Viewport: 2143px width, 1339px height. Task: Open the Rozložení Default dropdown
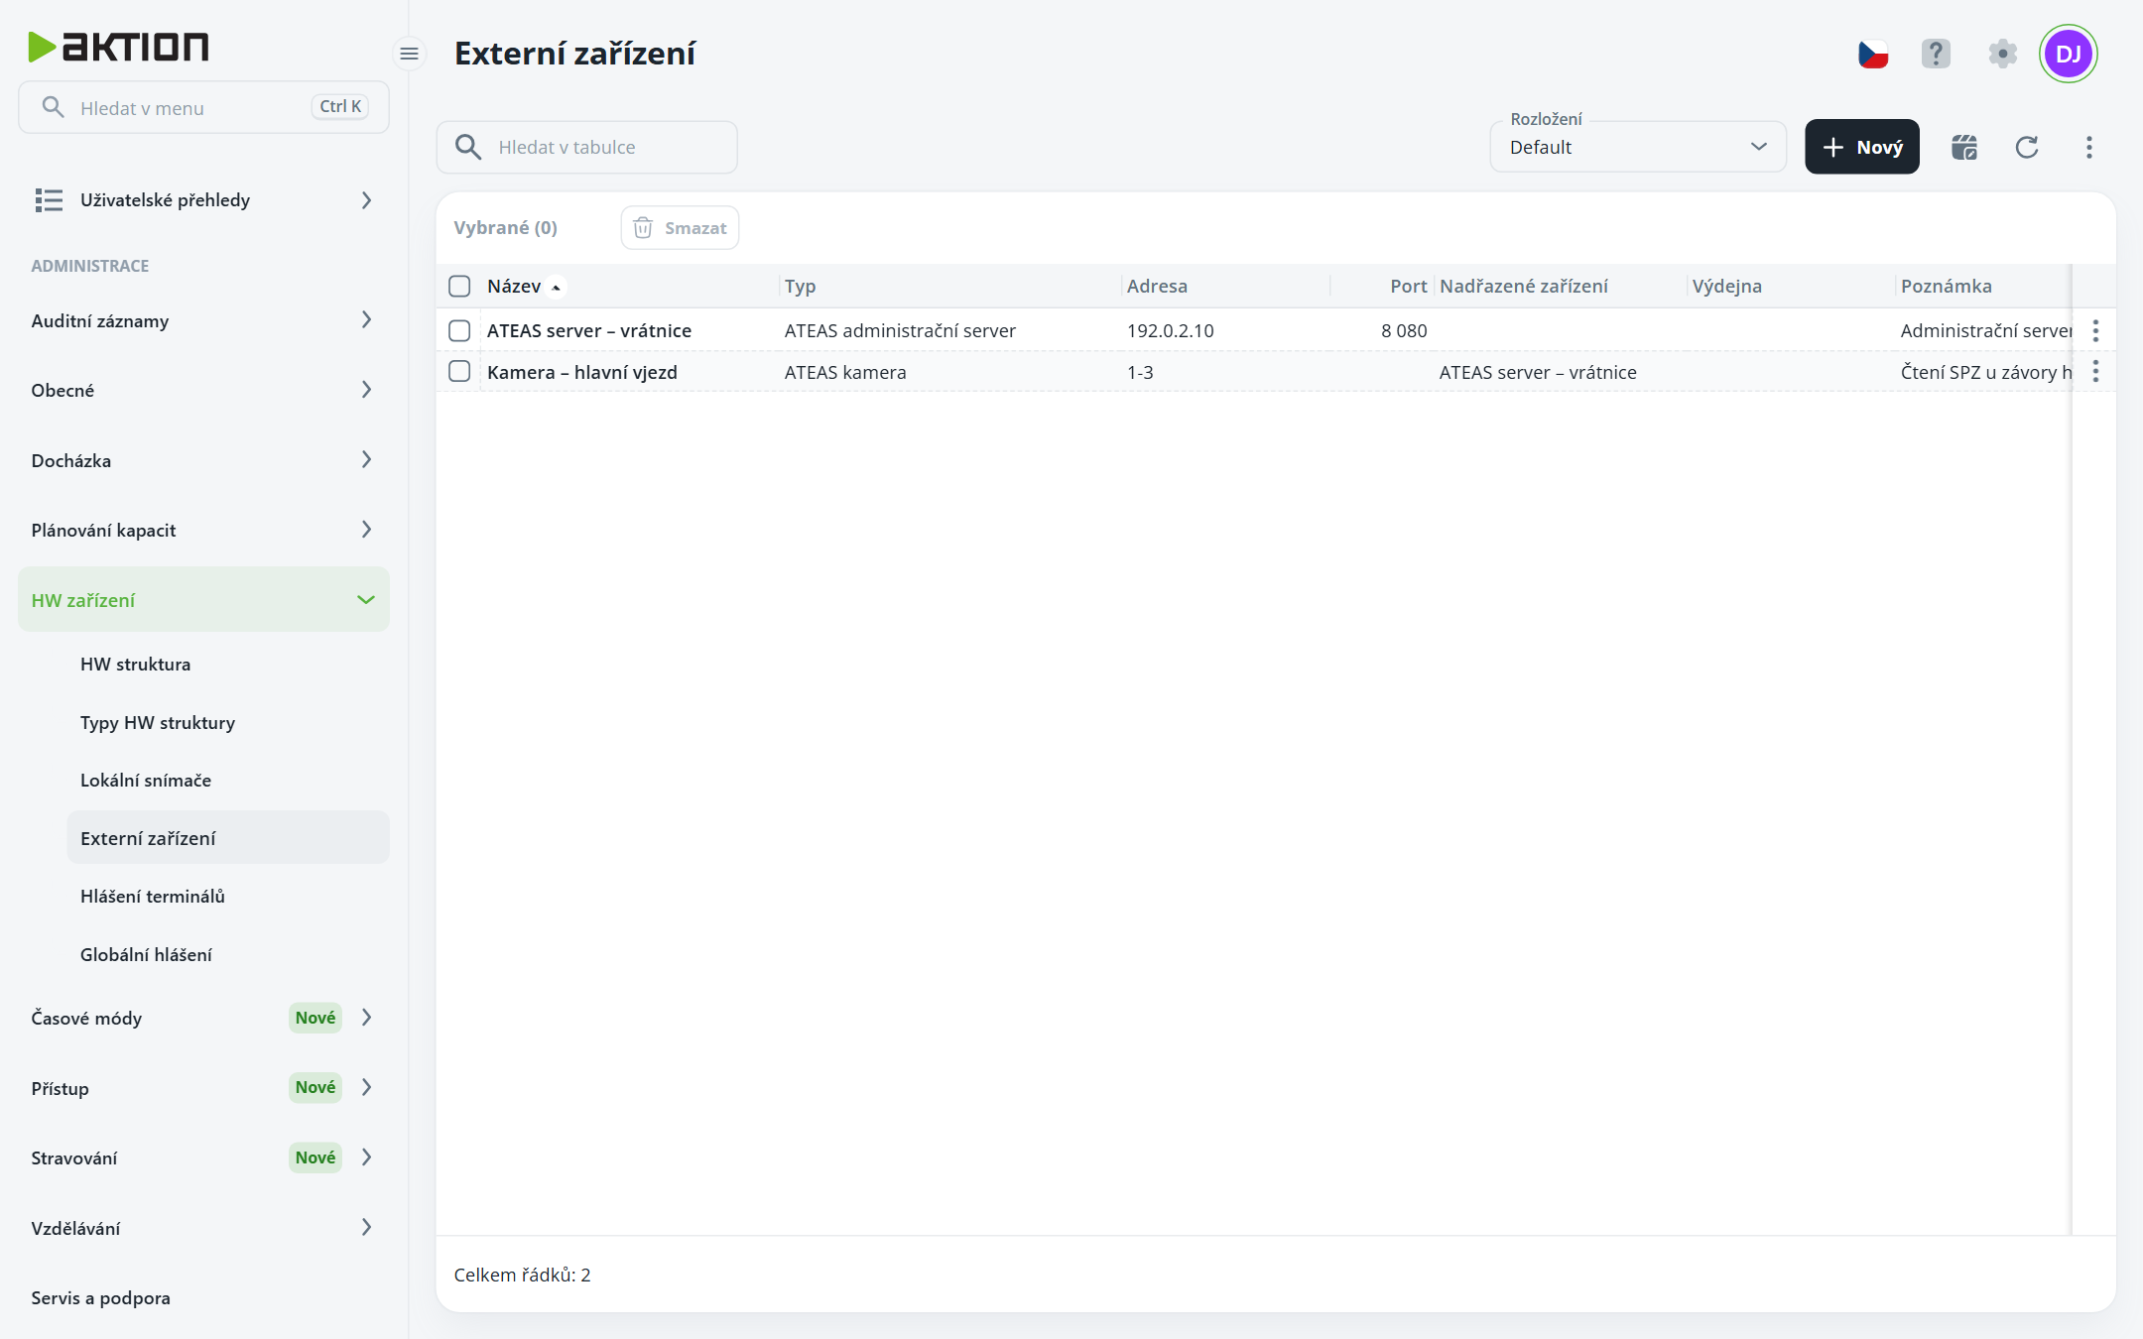[1638, 147]
